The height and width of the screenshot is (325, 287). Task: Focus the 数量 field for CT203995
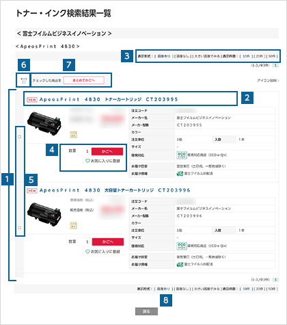coord(84,151)
